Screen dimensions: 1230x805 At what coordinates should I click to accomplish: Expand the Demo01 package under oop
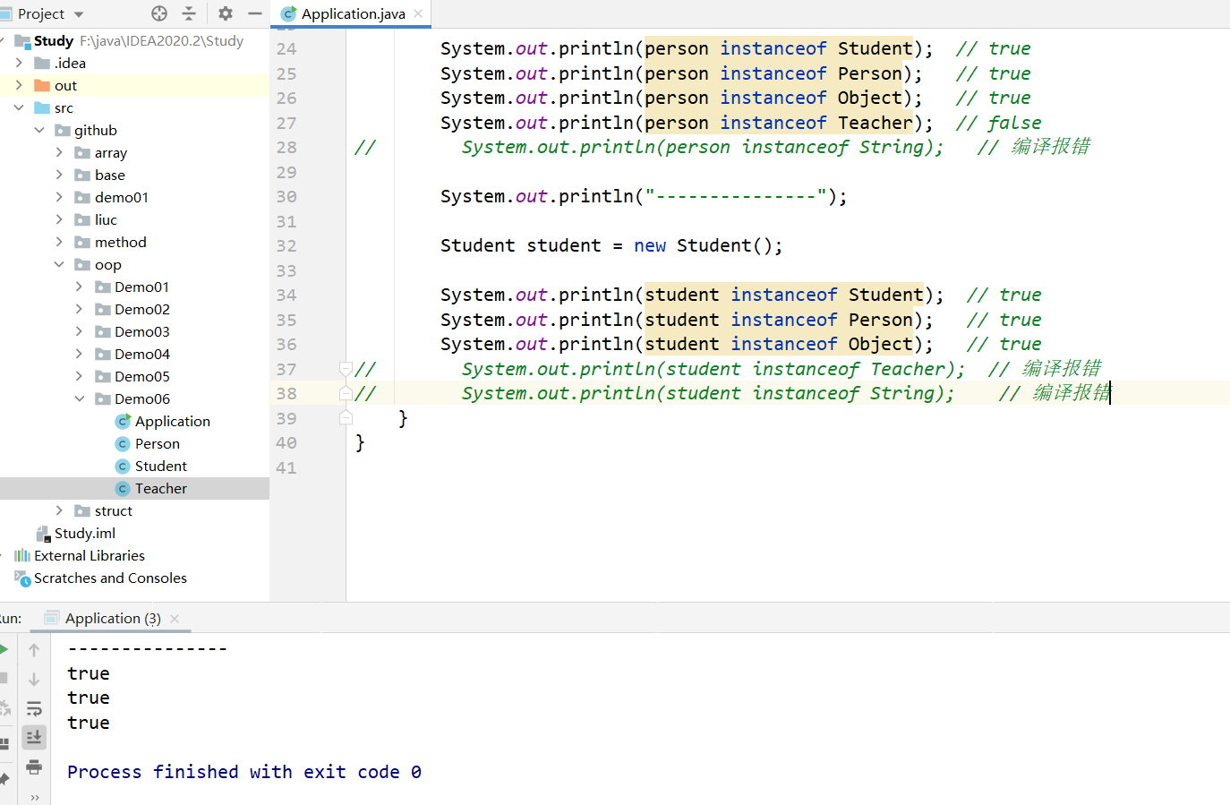coord(80,287)
